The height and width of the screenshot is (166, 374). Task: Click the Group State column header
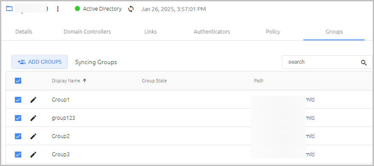(x=154, y=81)
